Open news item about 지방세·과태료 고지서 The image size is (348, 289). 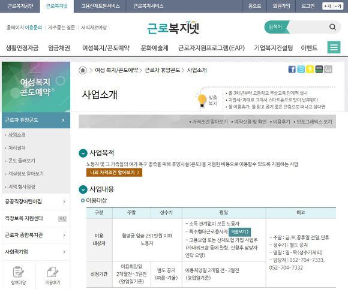tap(273, 100)
